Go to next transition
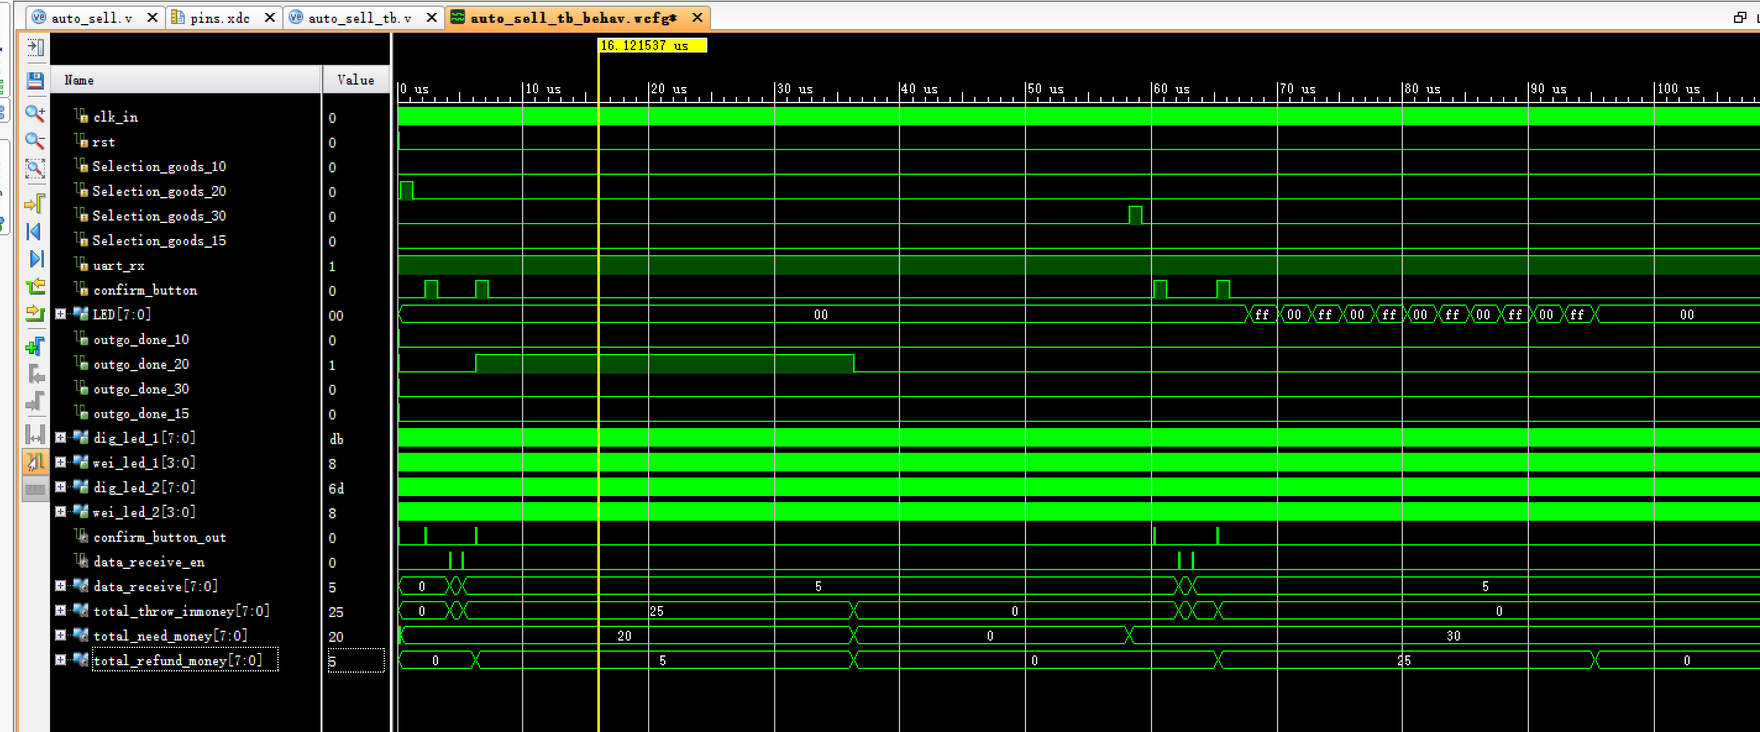Screen dimensions: 1760x732 click(x=35, y=314)
